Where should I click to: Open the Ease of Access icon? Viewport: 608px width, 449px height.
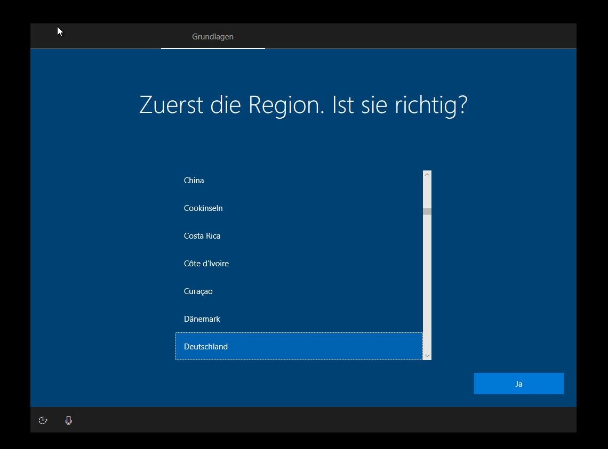43,420
